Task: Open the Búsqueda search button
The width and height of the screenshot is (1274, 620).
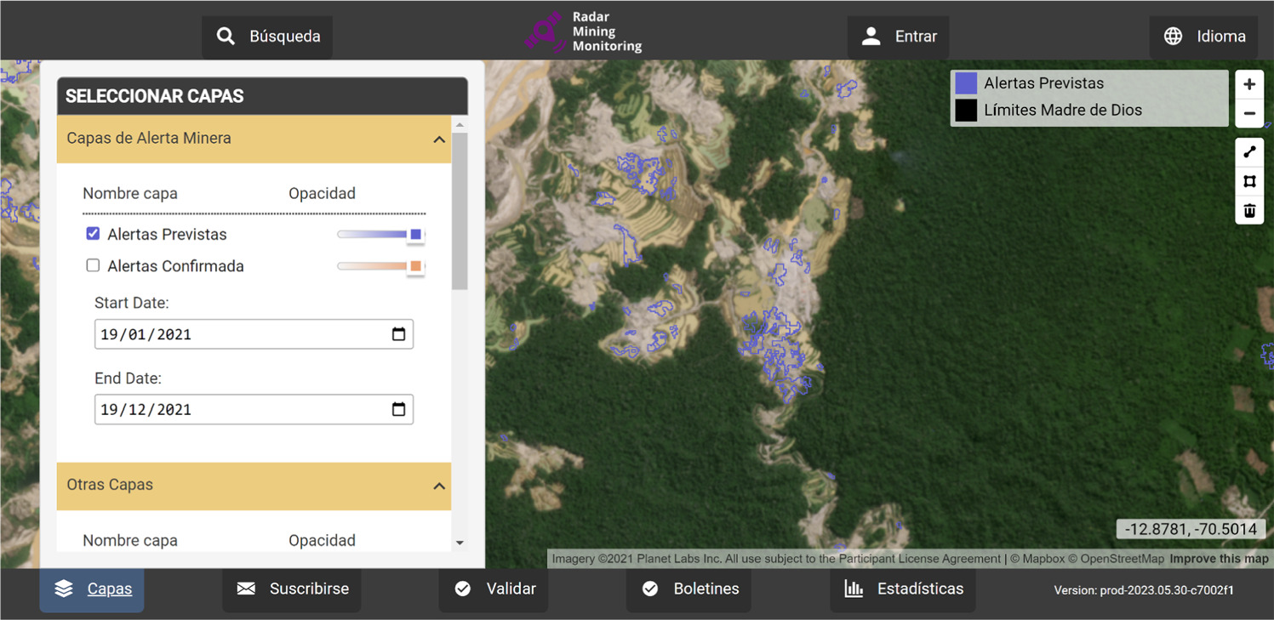Action: click(267, 37)
